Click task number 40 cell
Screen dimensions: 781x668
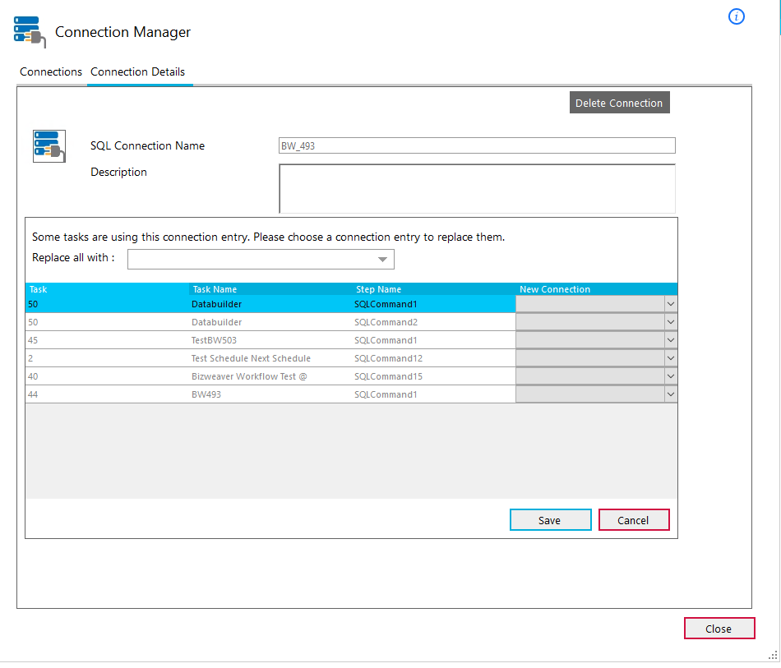point(107,376)
